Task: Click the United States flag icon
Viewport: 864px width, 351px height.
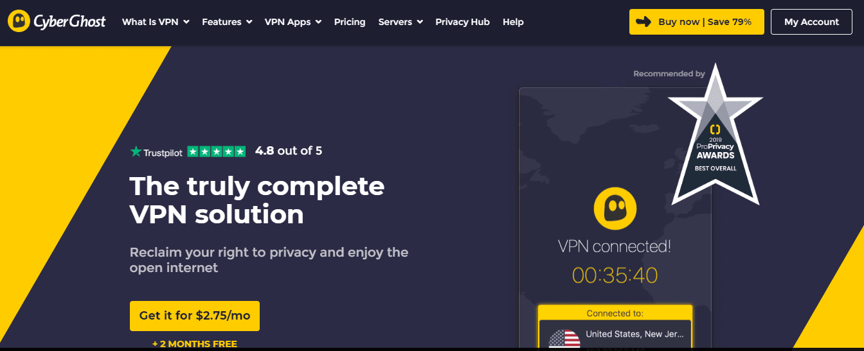Action: coord(566,339)
